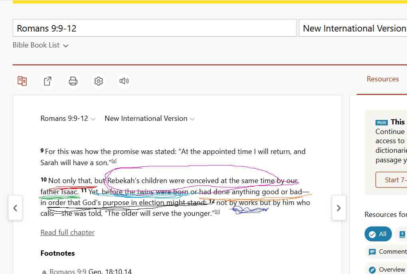Toggle the All resources filter
The height and width of the screenshot is (274, 407).
(x=378, y=234)
